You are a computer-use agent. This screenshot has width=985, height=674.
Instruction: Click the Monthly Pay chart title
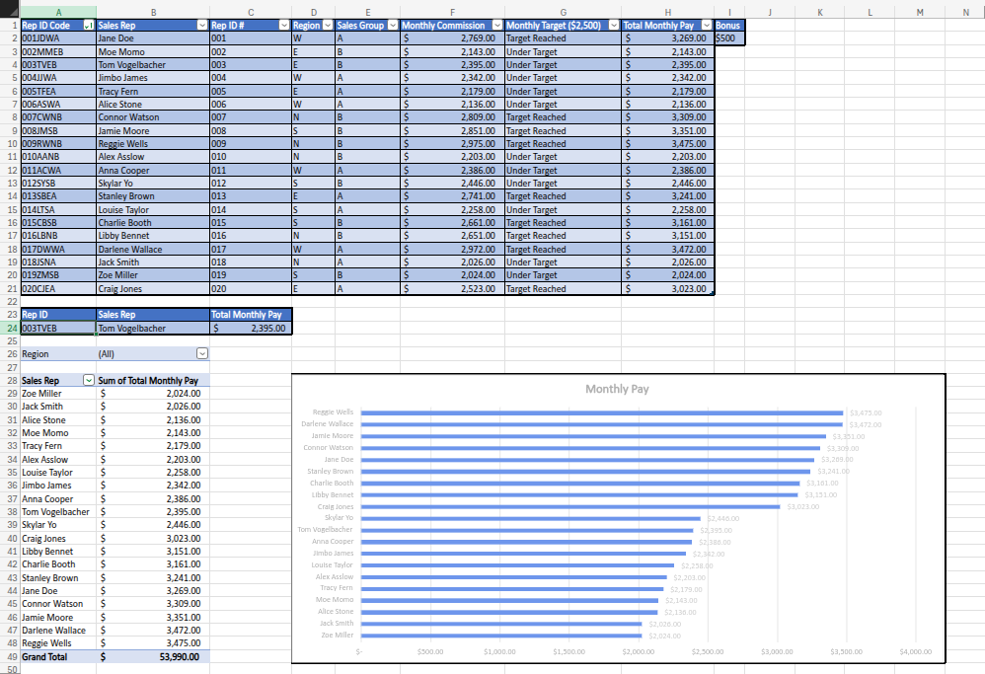tap(617, 389)
